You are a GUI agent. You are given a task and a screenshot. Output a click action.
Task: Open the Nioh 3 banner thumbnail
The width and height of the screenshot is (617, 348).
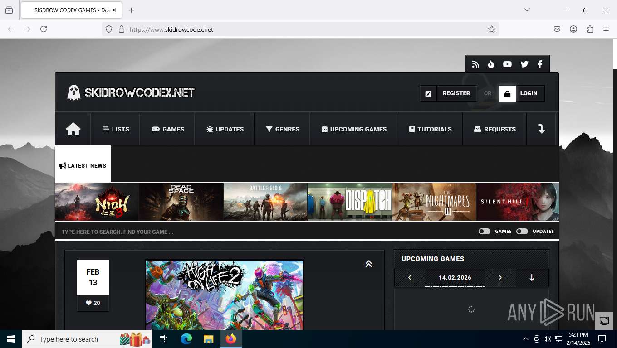97,202
